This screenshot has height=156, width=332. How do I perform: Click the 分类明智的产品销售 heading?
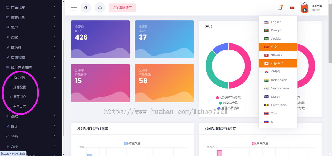(x=93, y=129)
